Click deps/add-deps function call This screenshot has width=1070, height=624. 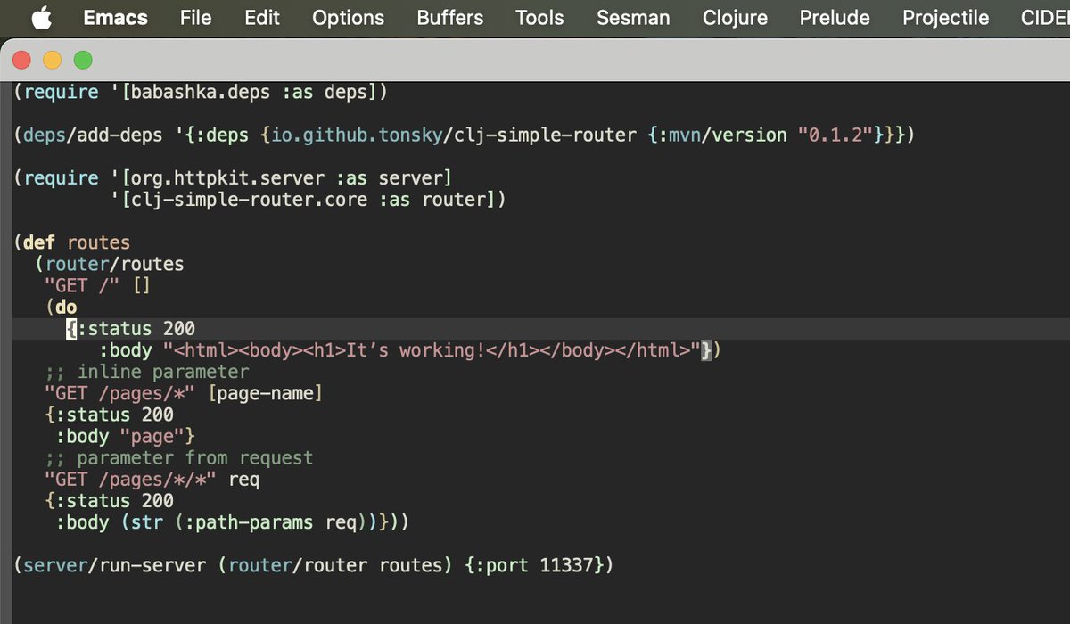click(94, 135)
